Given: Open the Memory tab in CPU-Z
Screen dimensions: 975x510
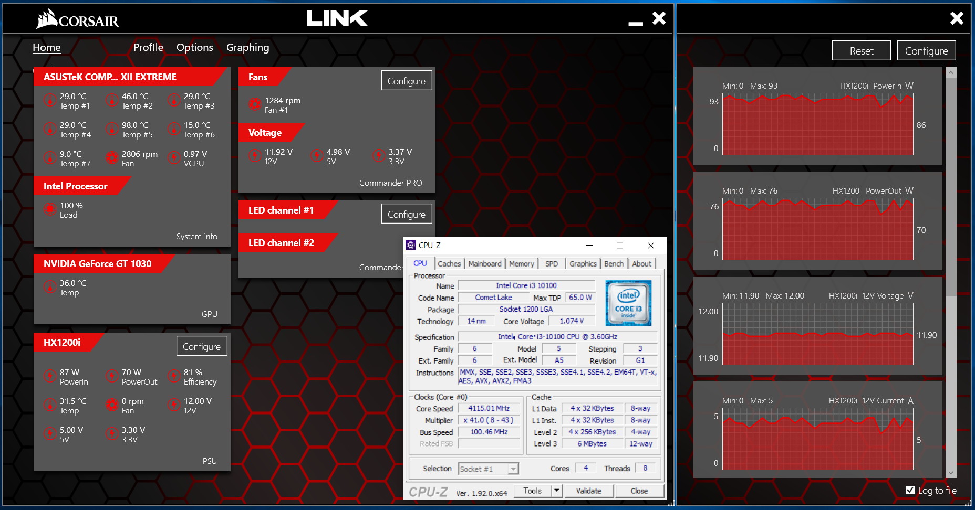Looking at the screenshot, I should click(x=521, y=264).
